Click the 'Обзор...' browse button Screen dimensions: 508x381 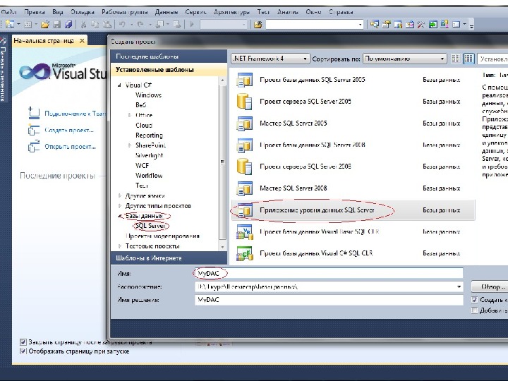coord(489,286)
